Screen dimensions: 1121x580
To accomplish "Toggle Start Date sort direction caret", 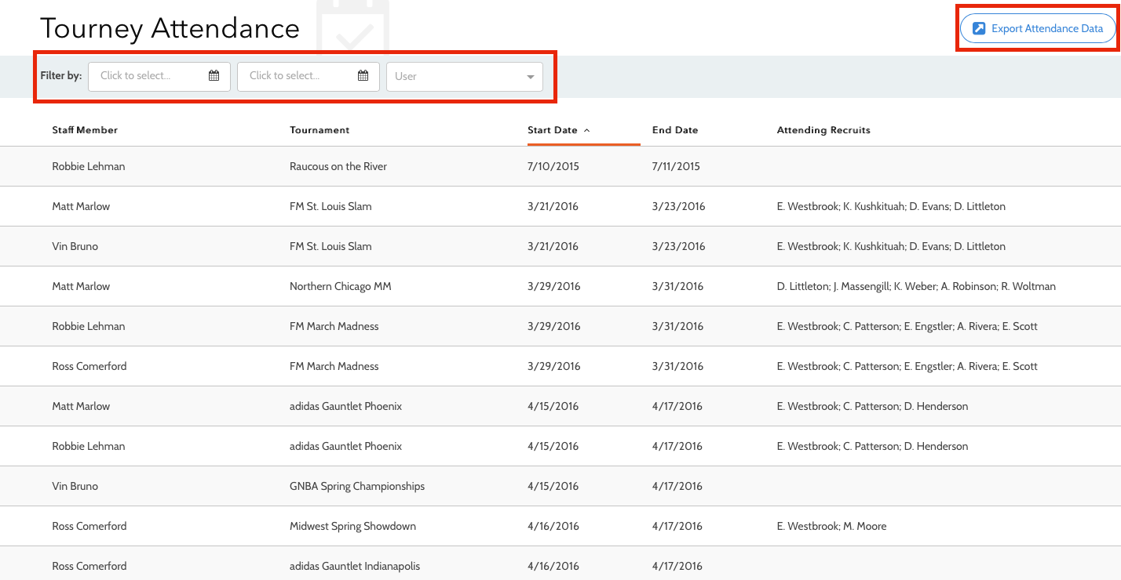I will 586,130.
